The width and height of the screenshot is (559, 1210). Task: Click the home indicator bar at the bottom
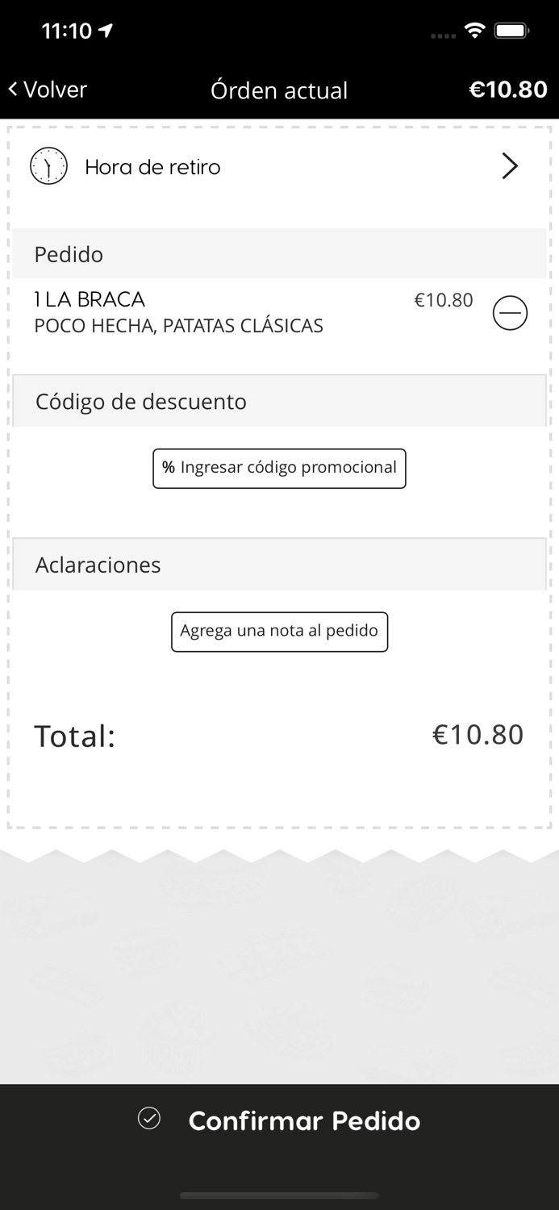(279, 1196)
